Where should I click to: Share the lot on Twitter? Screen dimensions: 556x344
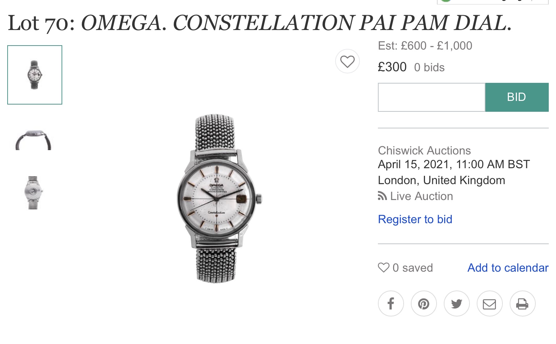click(x=456, y=303)
